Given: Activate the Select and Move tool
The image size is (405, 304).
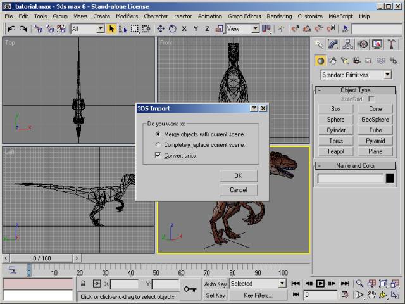Looking at the screenshot, I should point(160,28).
